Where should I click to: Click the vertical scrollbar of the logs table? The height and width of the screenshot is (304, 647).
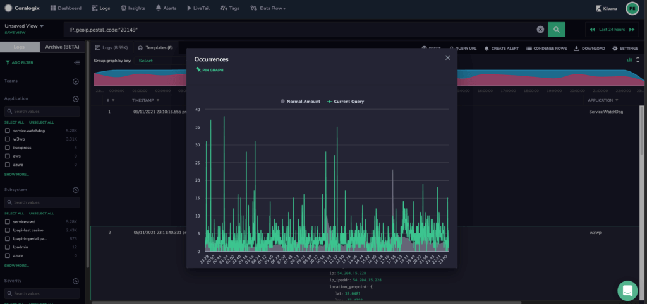coord(642,130)
